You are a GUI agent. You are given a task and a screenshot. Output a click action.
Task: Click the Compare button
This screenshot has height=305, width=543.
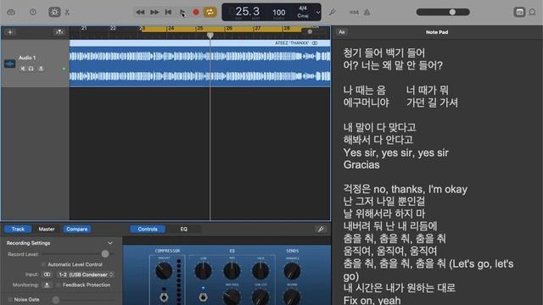tap(77, 229)
